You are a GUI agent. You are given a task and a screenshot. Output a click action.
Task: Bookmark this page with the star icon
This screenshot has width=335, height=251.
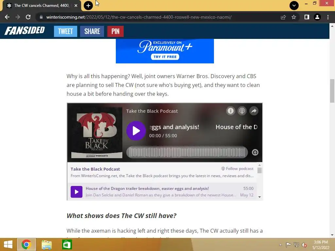click(294, 17)
